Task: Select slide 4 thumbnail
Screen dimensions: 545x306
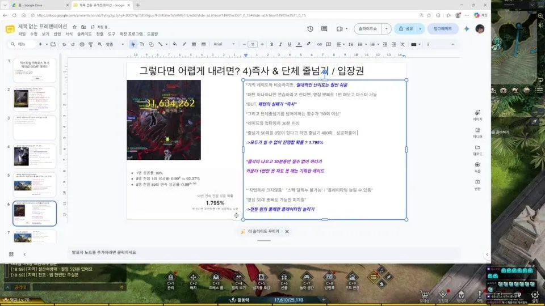Action: tap(35, 156)
